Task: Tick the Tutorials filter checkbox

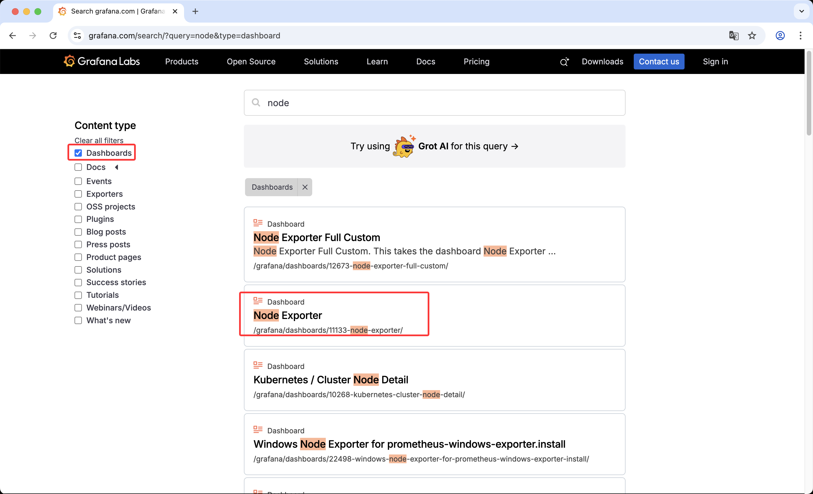Action: (78, 295)
